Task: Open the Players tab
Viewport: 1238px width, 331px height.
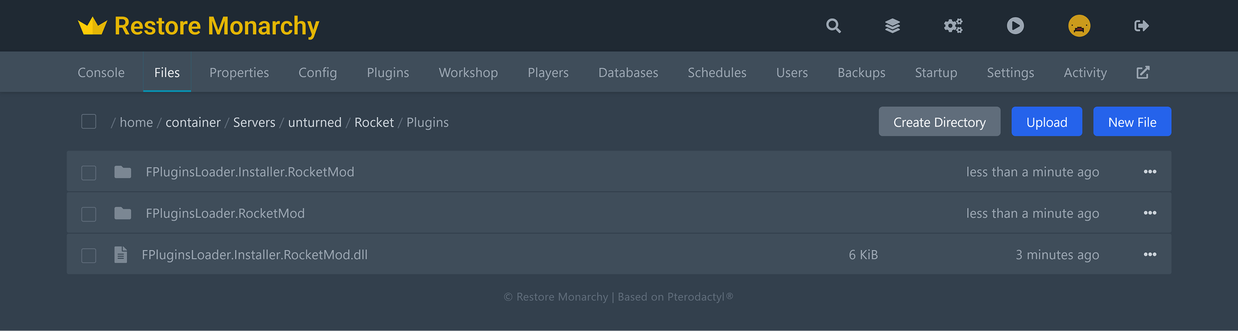Action: tap(548, 72)
